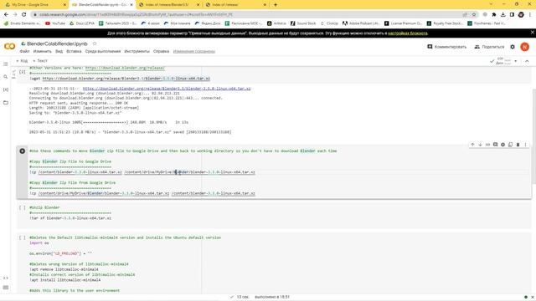This screenshot has width=536, height=301.
Task: Open the Справка menu
Action: coord(161,51)
